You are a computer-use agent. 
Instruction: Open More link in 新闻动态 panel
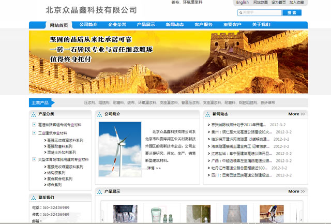coord(296,114)
